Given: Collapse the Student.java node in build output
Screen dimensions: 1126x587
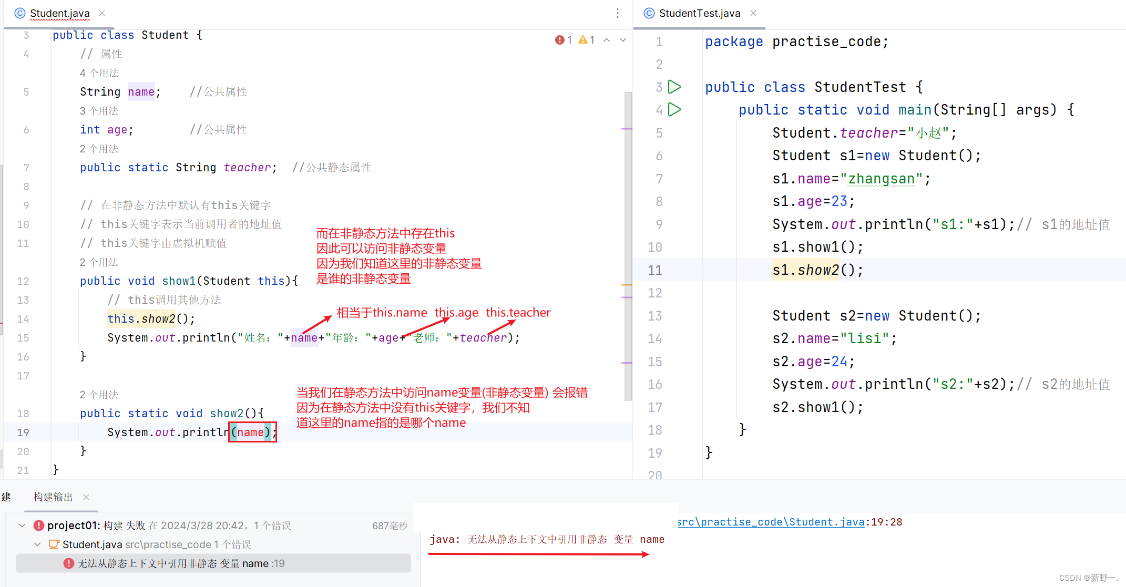Looking at the screenshot, I should pos(37,544).
